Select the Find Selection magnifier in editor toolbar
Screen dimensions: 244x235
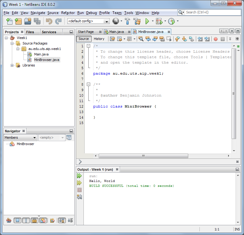(141, 39)
